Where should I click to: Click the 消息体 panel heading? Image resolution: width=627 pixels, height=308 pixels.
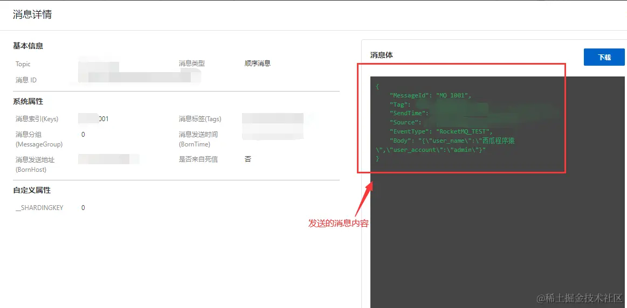(382, 55)
